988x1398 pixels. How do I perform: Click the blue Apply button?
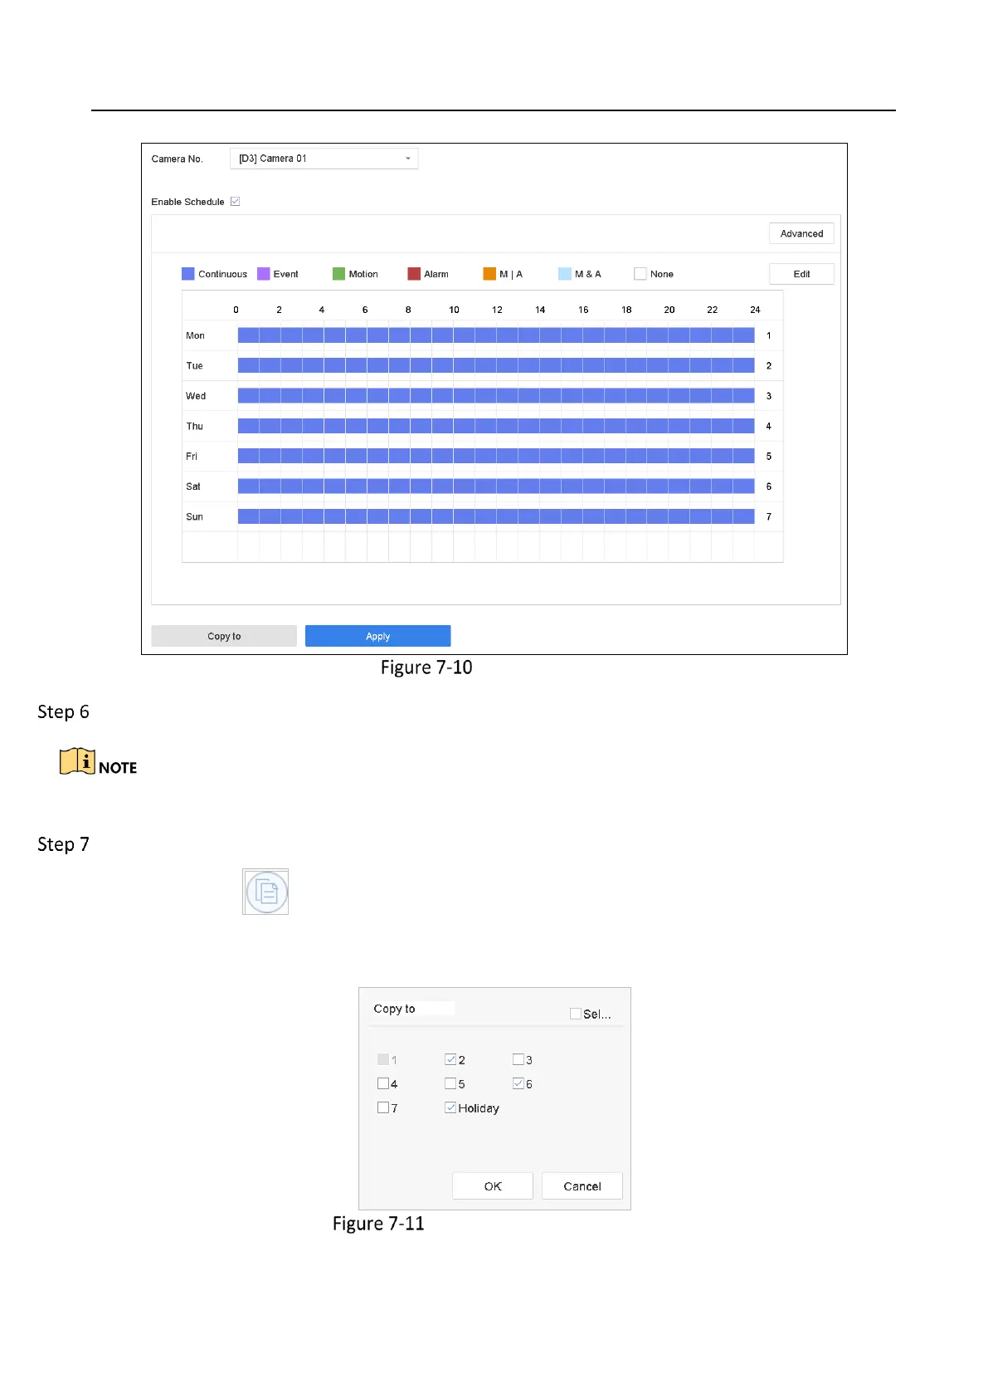tap(378, 636)
